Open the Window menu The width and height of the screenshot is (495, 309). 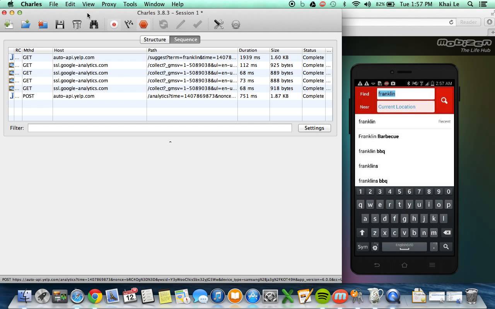[154, 4]
